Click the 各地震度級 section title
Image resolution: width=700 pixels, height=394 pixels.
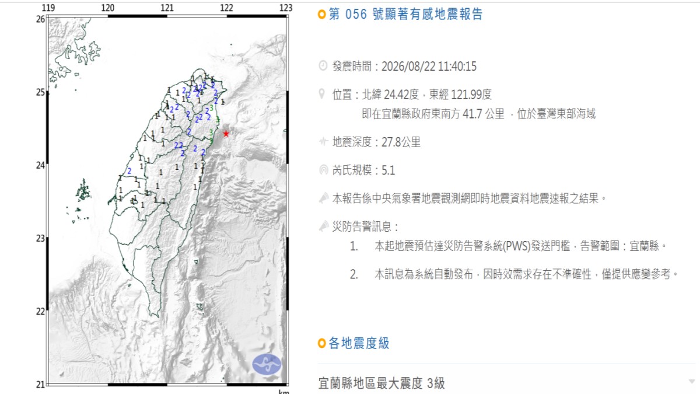(359, 344)
